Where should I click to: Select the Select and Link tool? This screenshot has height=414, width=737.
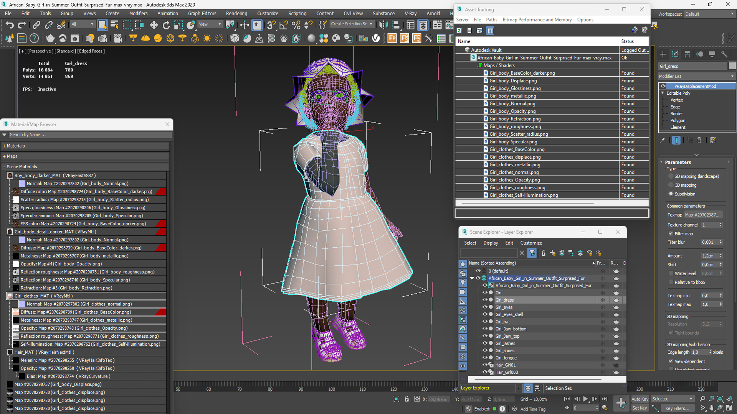[36, 25]
